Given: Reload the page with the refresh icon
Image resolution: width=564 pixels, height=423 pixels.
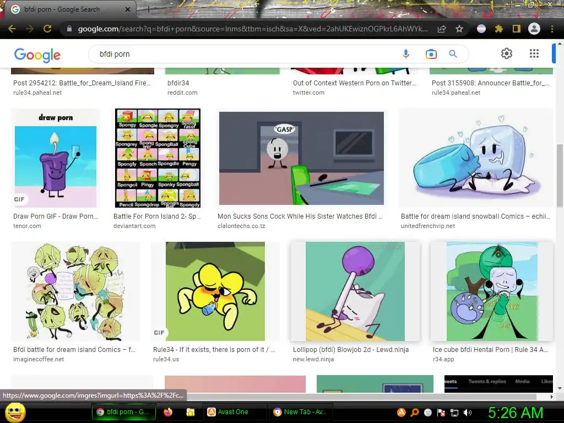Looking at the screenshot, I should point(47,29).
